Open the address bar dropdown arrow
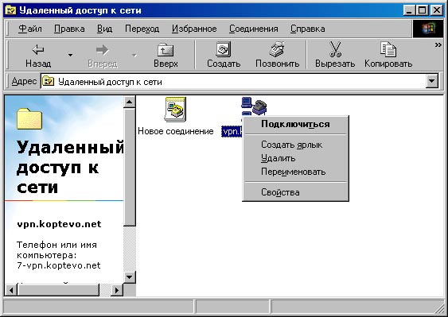 (x=432, y=82)
